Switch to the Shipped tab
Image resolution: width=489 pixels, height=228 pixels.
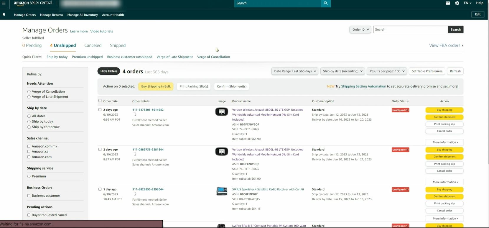118,45
